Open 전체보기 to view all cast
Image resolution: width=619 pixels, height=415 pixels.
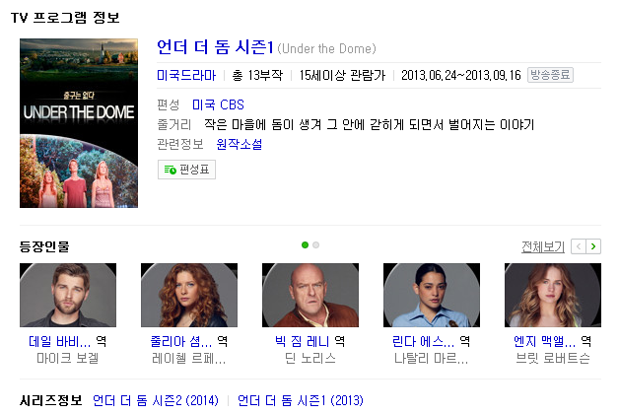pyautogui.click(x=543, y=246)
